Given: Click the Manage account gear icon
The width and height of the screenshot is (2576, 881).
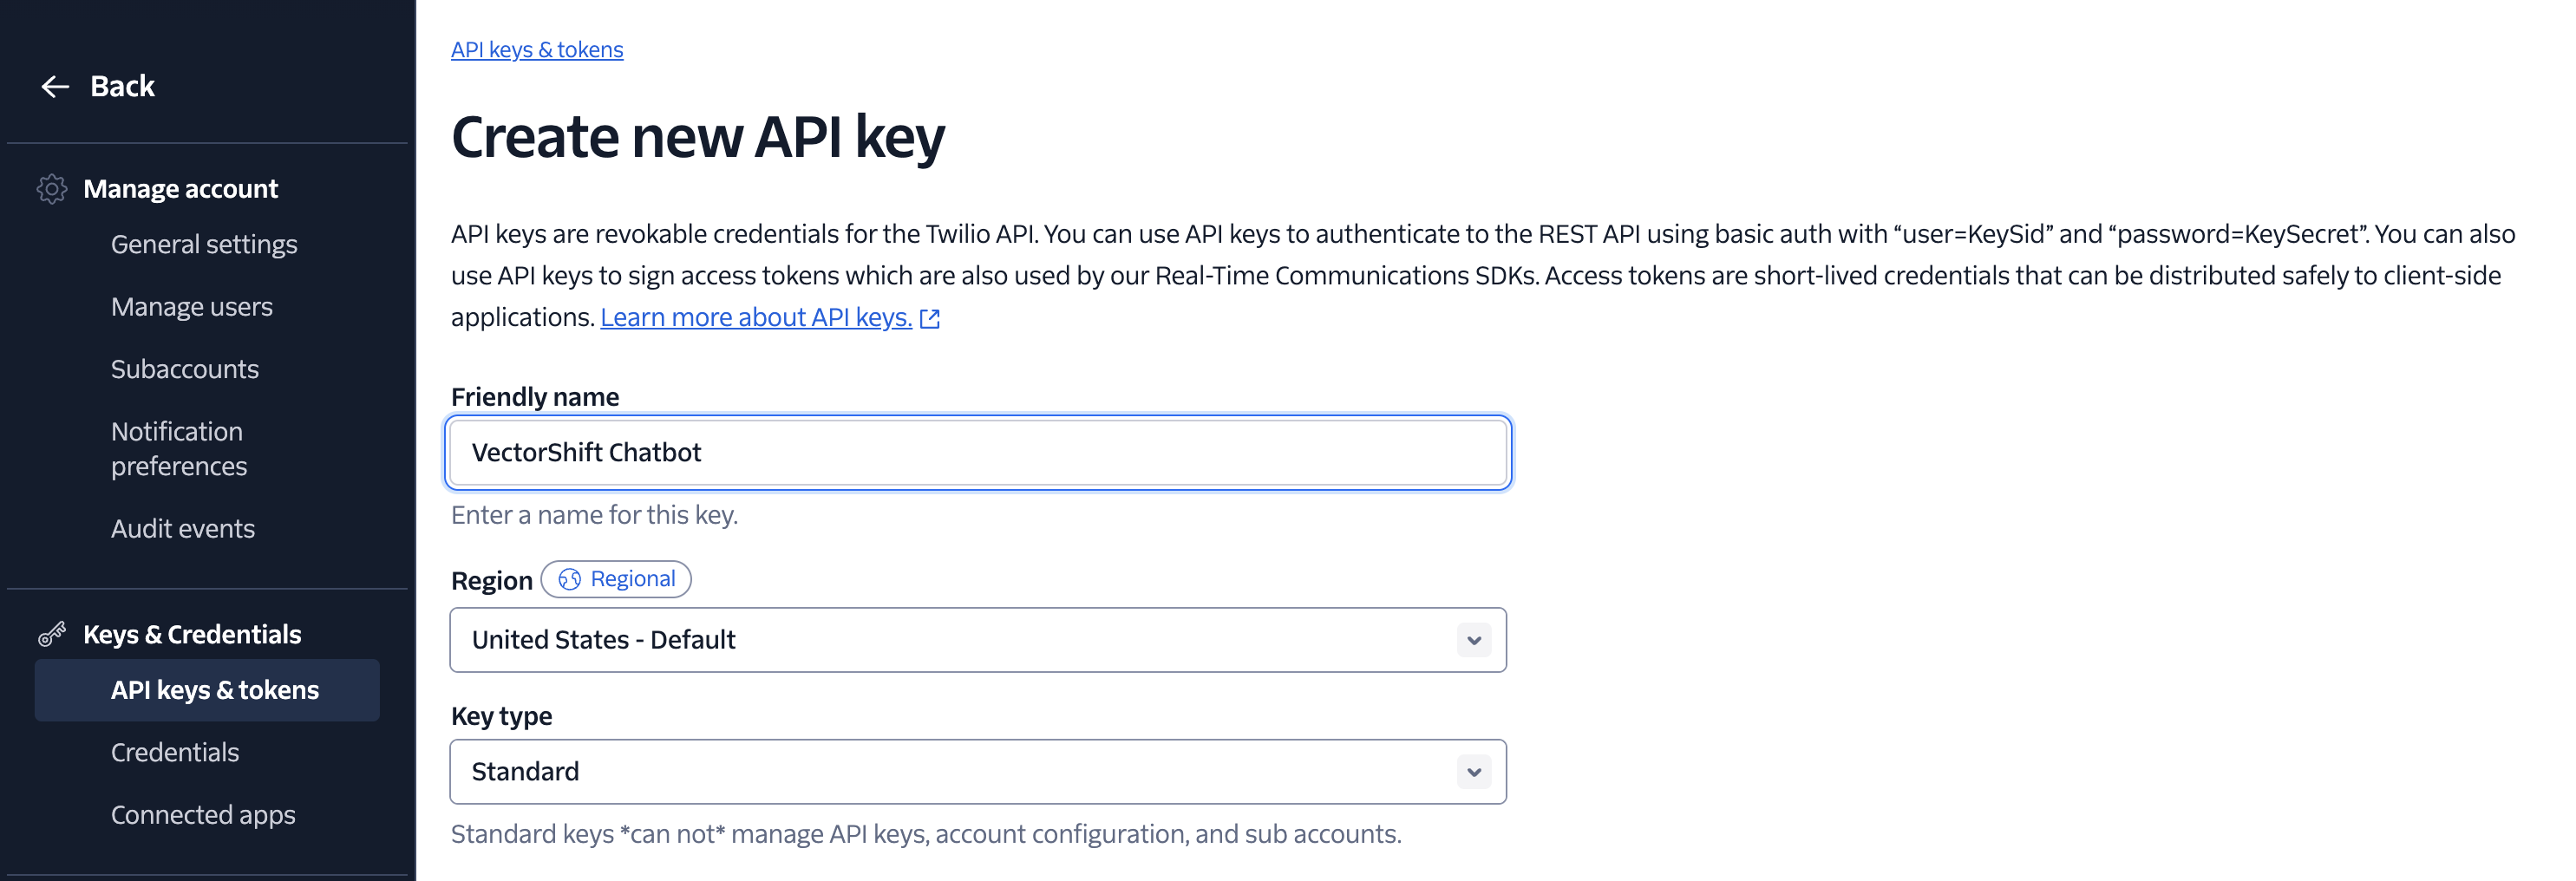Looking at the screenshot, I should pyautogui.click(x=52, y=188).
